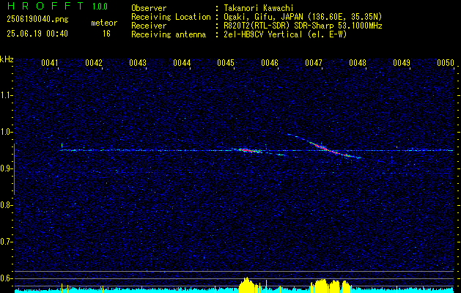Screen dimensions: 461x293
Task: Click the kHz axis unit label
Action: [x=7, y=59]
